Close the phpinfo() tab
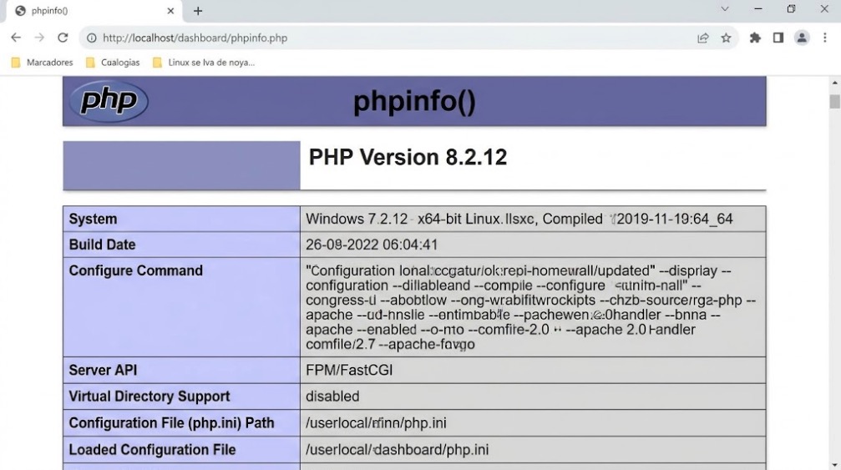The height and width of the screenshot is (470, 841). pos(170,11)
